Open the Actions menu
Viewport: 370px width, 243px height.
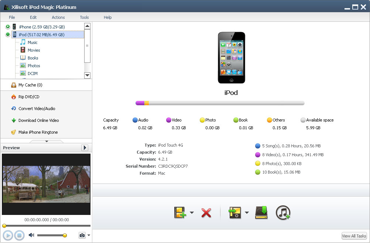click(x=58, y=17)
